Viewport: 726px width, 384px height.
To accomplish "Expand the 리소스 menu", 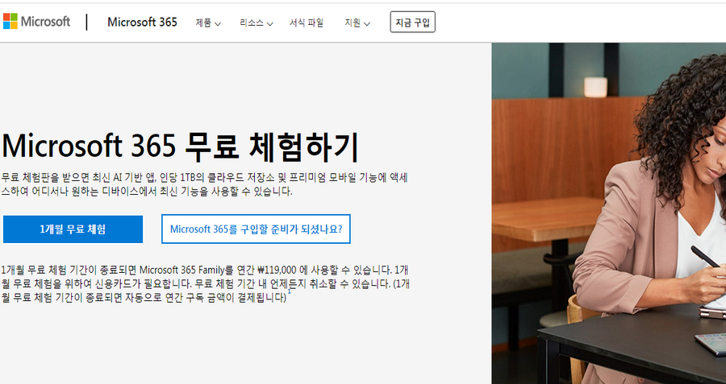I will coord(256,23).
